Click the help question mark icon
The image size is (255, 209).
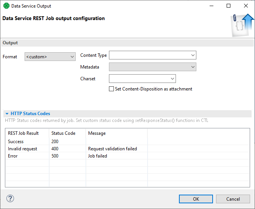click(10, 198)
